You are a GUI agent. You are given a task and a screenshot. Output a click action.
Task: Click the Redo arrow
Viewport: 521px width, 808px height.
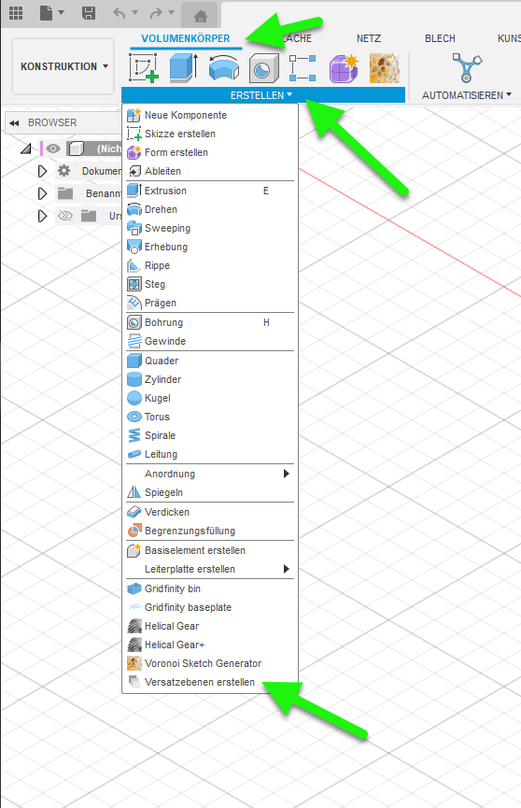[x=156, y=13]
